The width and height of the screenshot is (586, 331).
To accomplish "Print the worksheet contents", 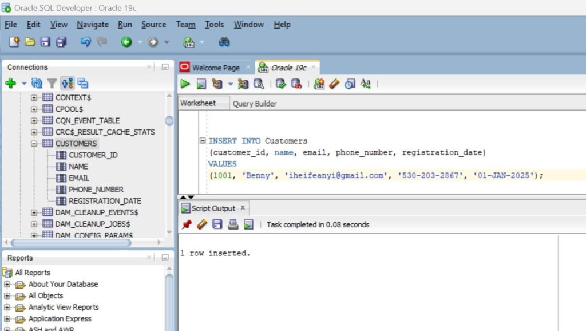I will pyautogui.click(x=232, y=224).
